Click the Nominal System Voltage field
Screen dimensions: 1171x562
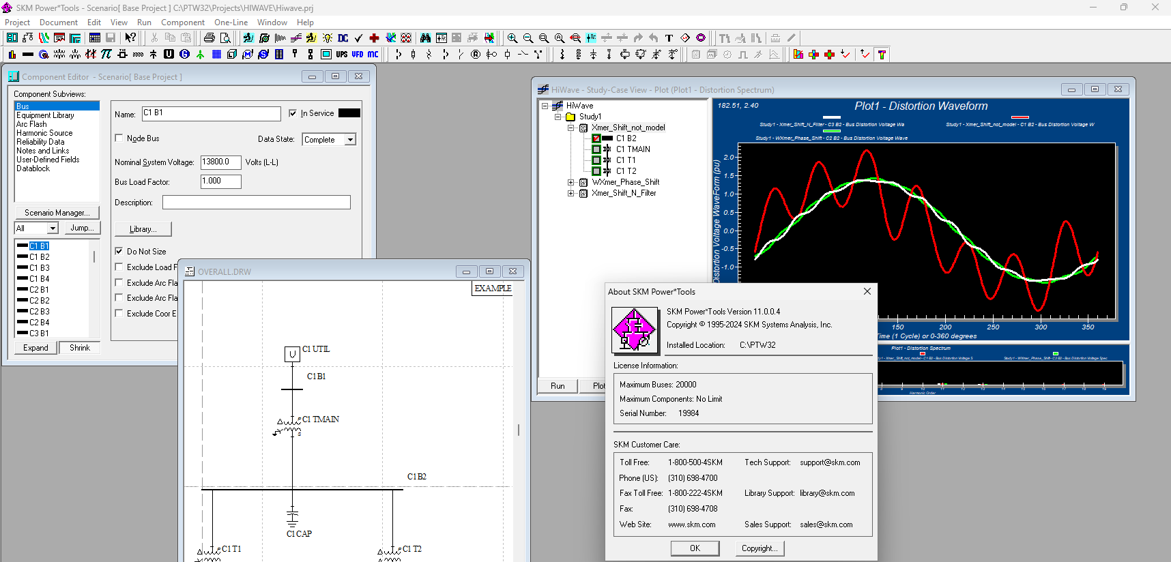(220, 162)
